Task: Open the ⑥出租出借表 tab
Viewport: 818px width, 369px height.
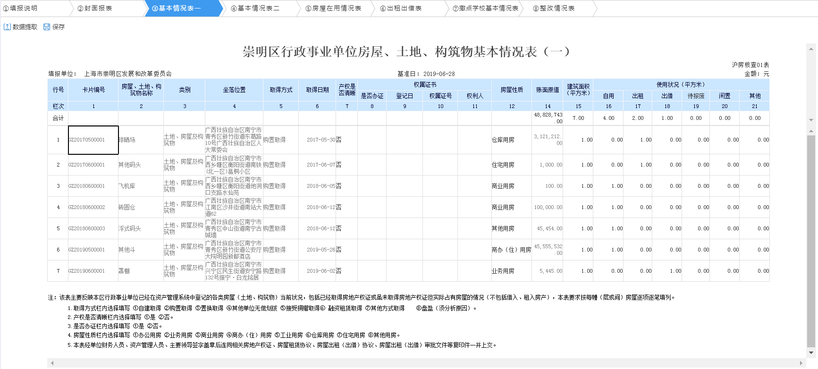Action: coord(401,8)
